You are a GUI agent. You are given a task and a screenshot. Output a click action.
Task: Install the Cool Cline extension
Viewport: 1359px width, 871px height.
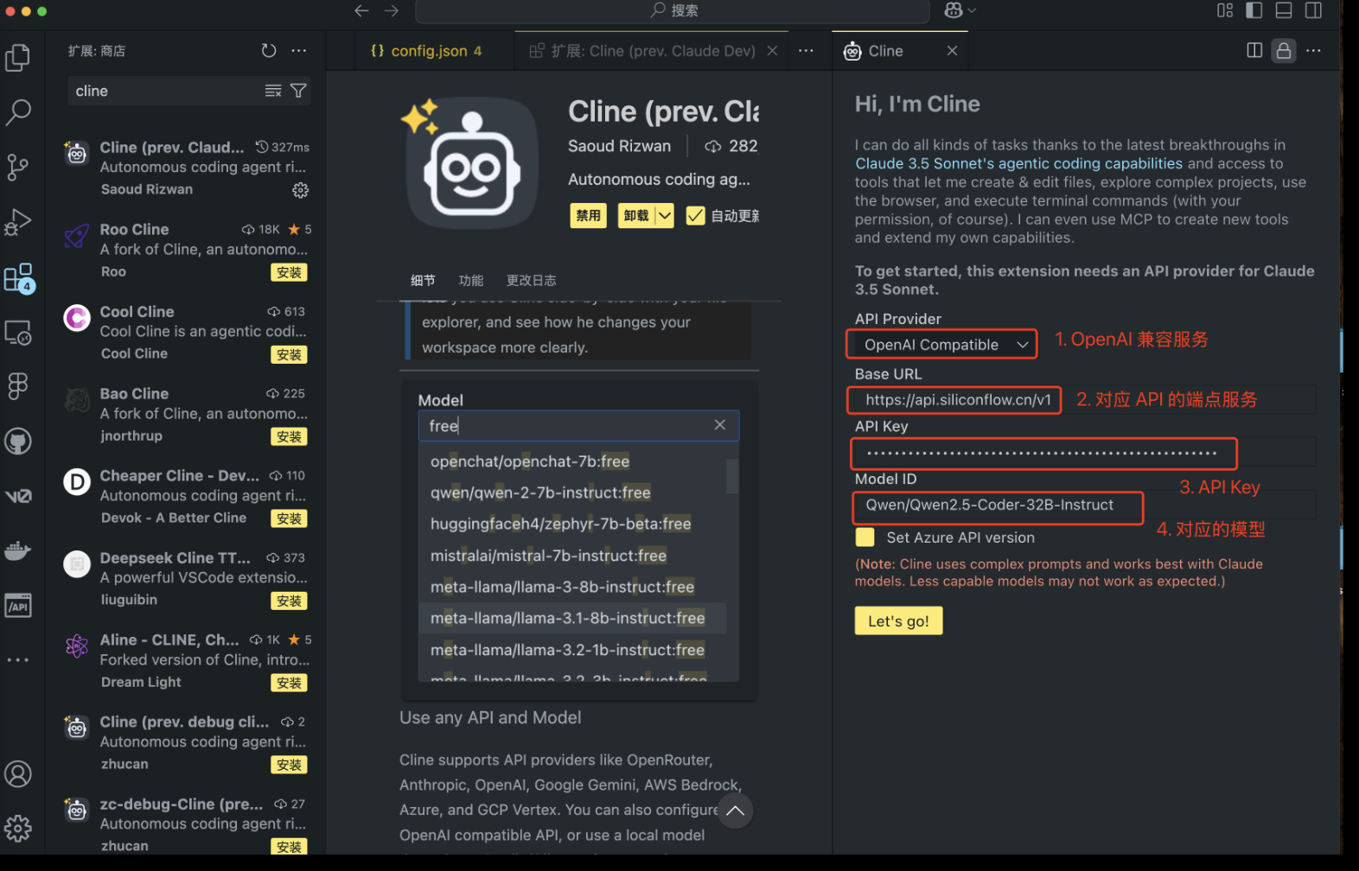point(289,355)
